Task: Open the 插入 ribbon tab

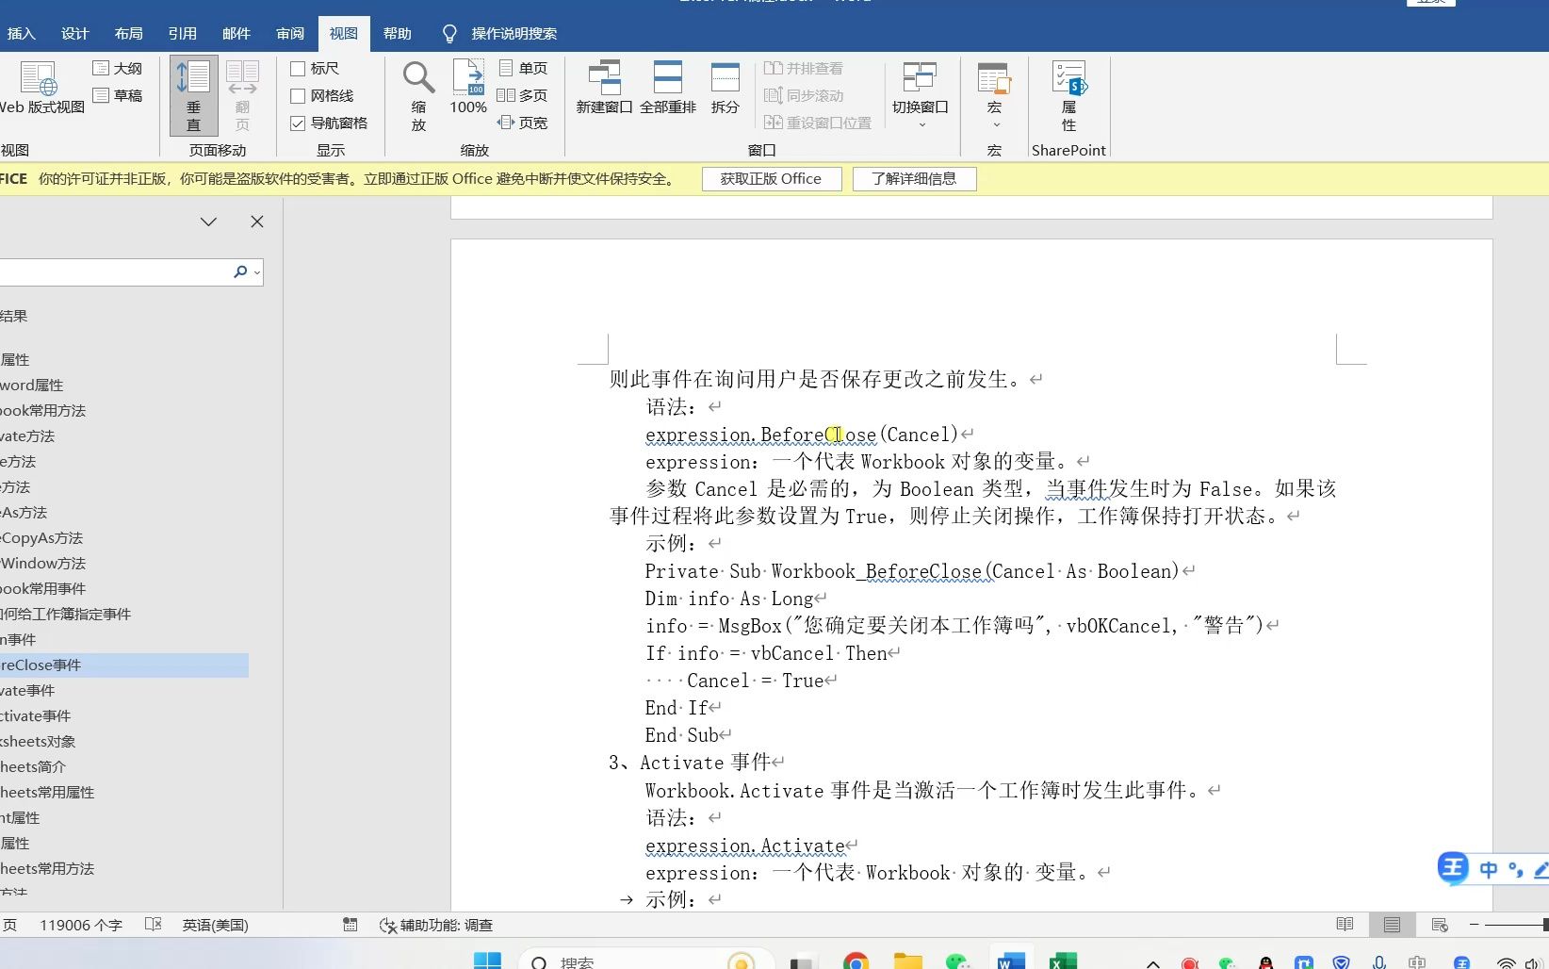Action: [22, 33]
